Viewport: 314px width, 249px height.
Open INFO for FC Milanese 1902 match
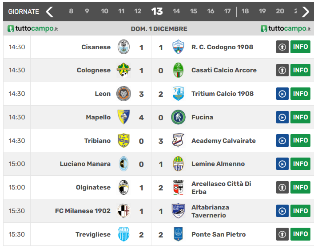click(x=300, y=211)
